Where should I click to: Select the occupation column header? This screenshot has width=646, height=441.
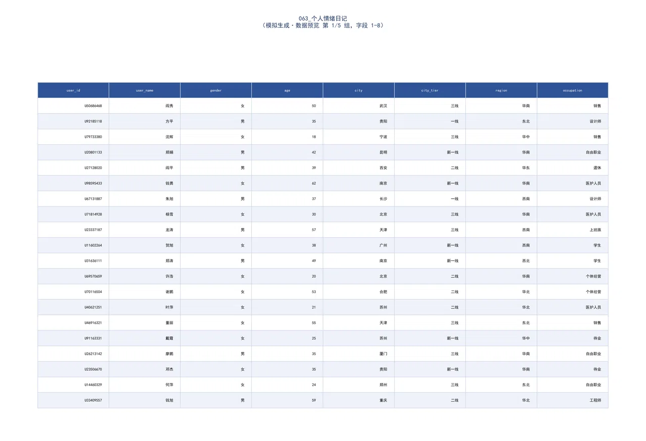(573, 90)
